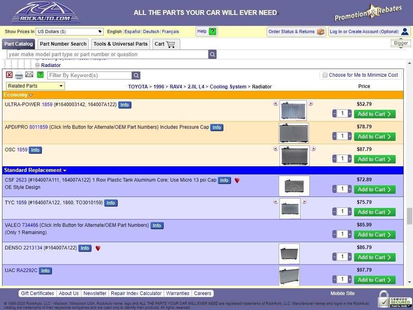Click the red heart beside DENSO 2213134

98,248
